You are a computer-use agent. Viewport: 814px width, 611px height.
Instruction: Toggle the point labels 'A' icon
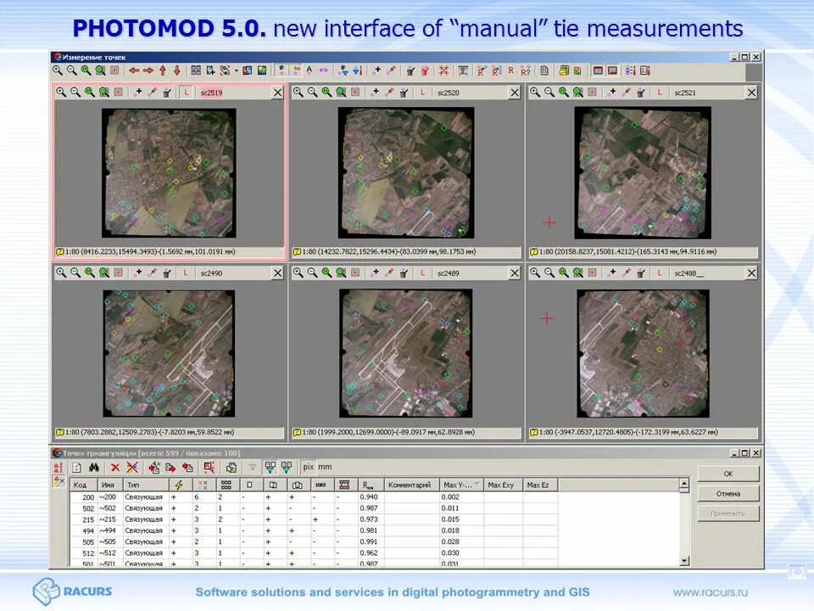309,70
